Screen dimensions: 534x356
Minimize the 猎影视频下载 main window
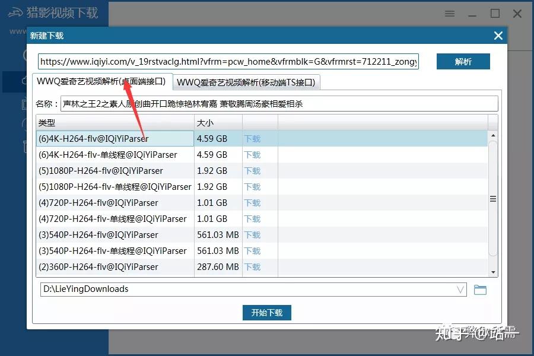472,14
